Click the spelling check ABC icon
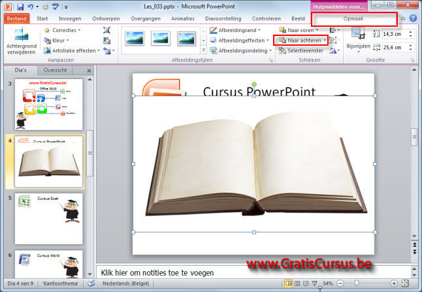The height and width of the screenshot is (292, 422). pos(56,7)
